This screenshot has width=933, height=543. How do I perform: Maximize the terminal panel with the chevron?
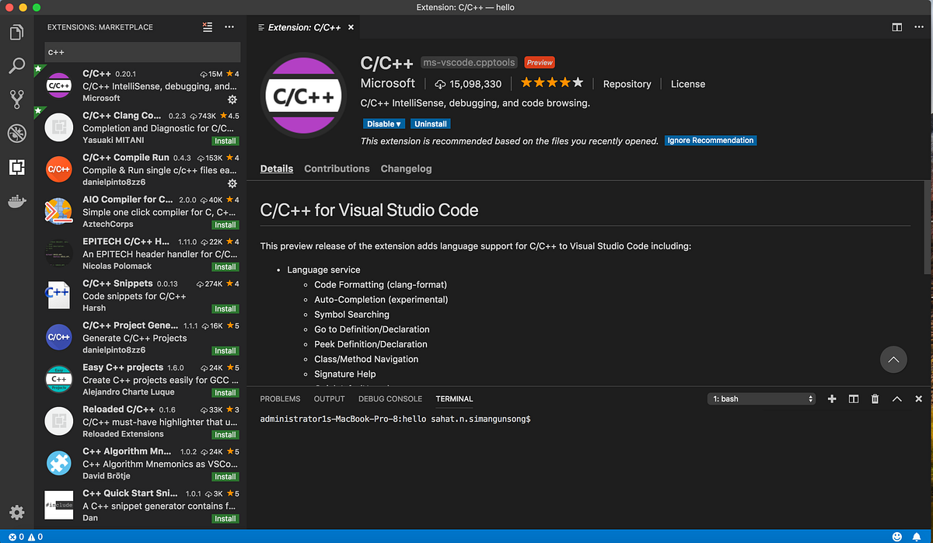pos(896,399)
